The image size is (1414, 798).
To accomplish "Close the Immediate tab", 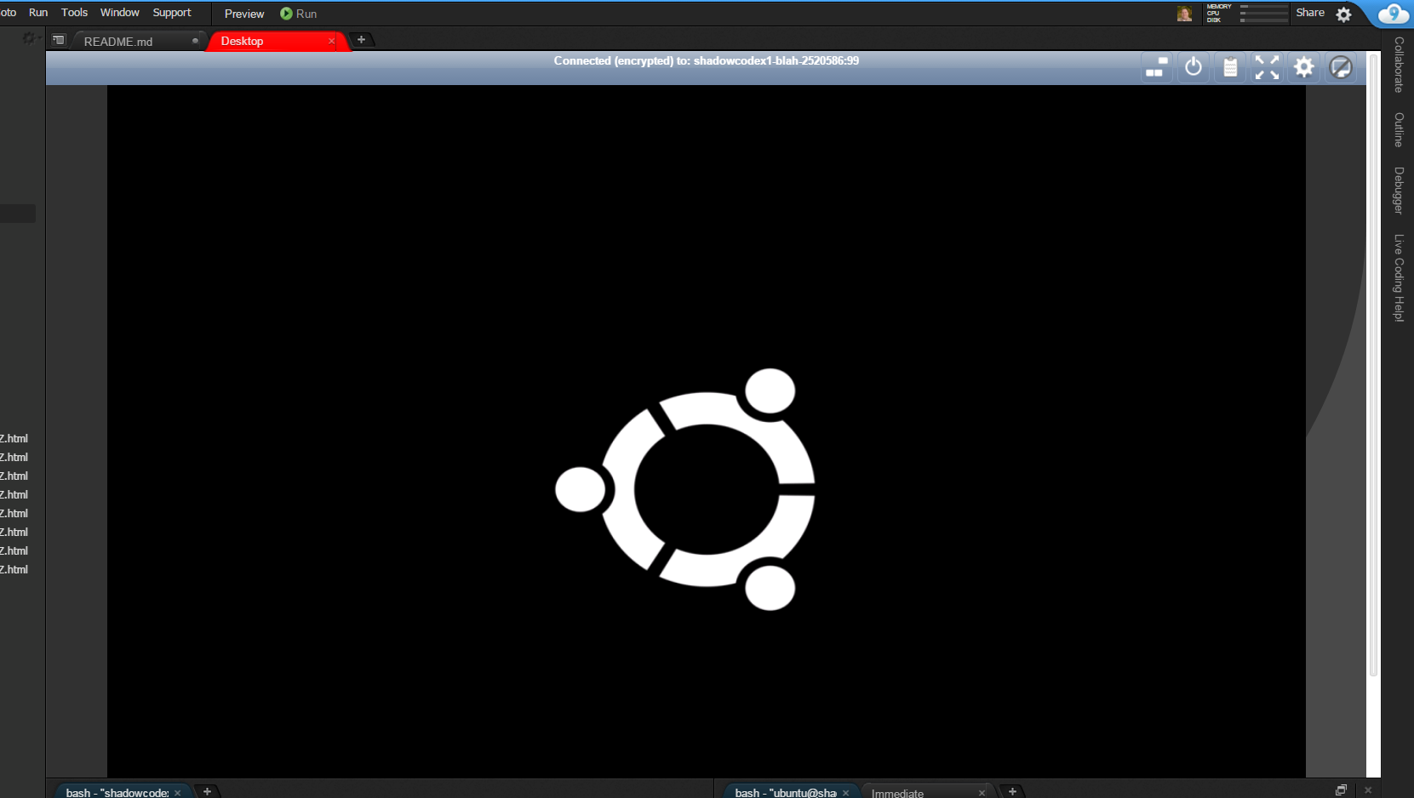I will 982,793.
